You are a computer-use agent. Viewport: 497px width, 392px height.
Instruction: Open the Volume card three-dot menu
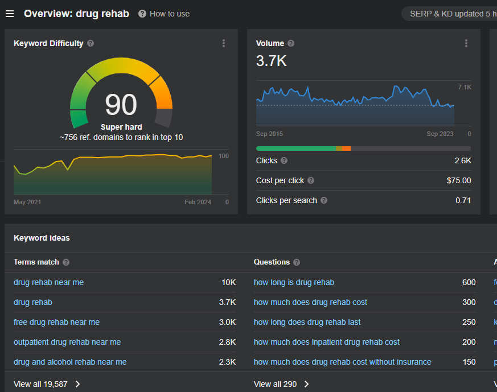[x=466, y=43]
